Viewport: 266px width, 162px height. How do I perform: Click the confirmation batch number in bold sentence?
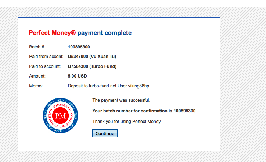184,111
